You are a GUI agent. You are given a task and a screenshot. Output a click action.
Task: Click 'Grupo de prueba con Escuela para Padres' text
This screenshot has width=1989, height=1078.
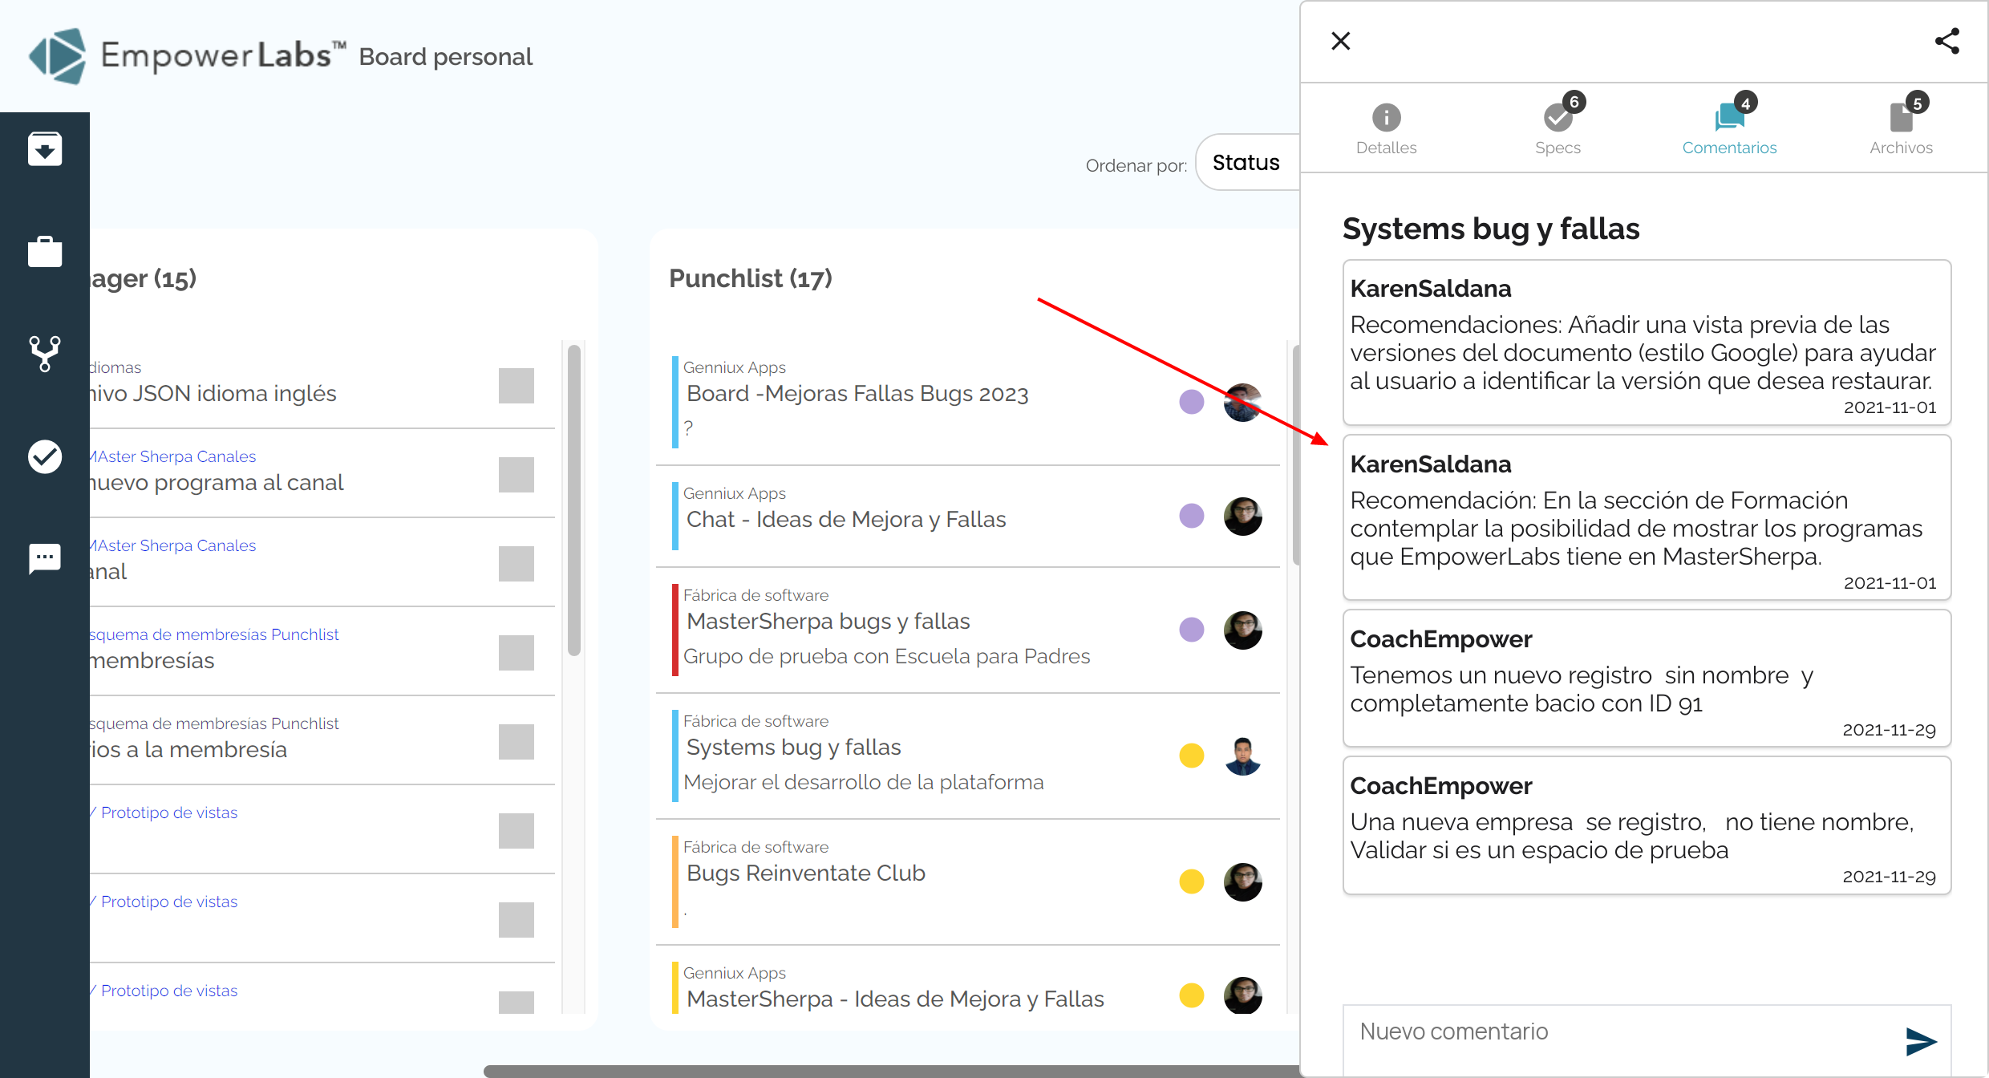[886, 656]
